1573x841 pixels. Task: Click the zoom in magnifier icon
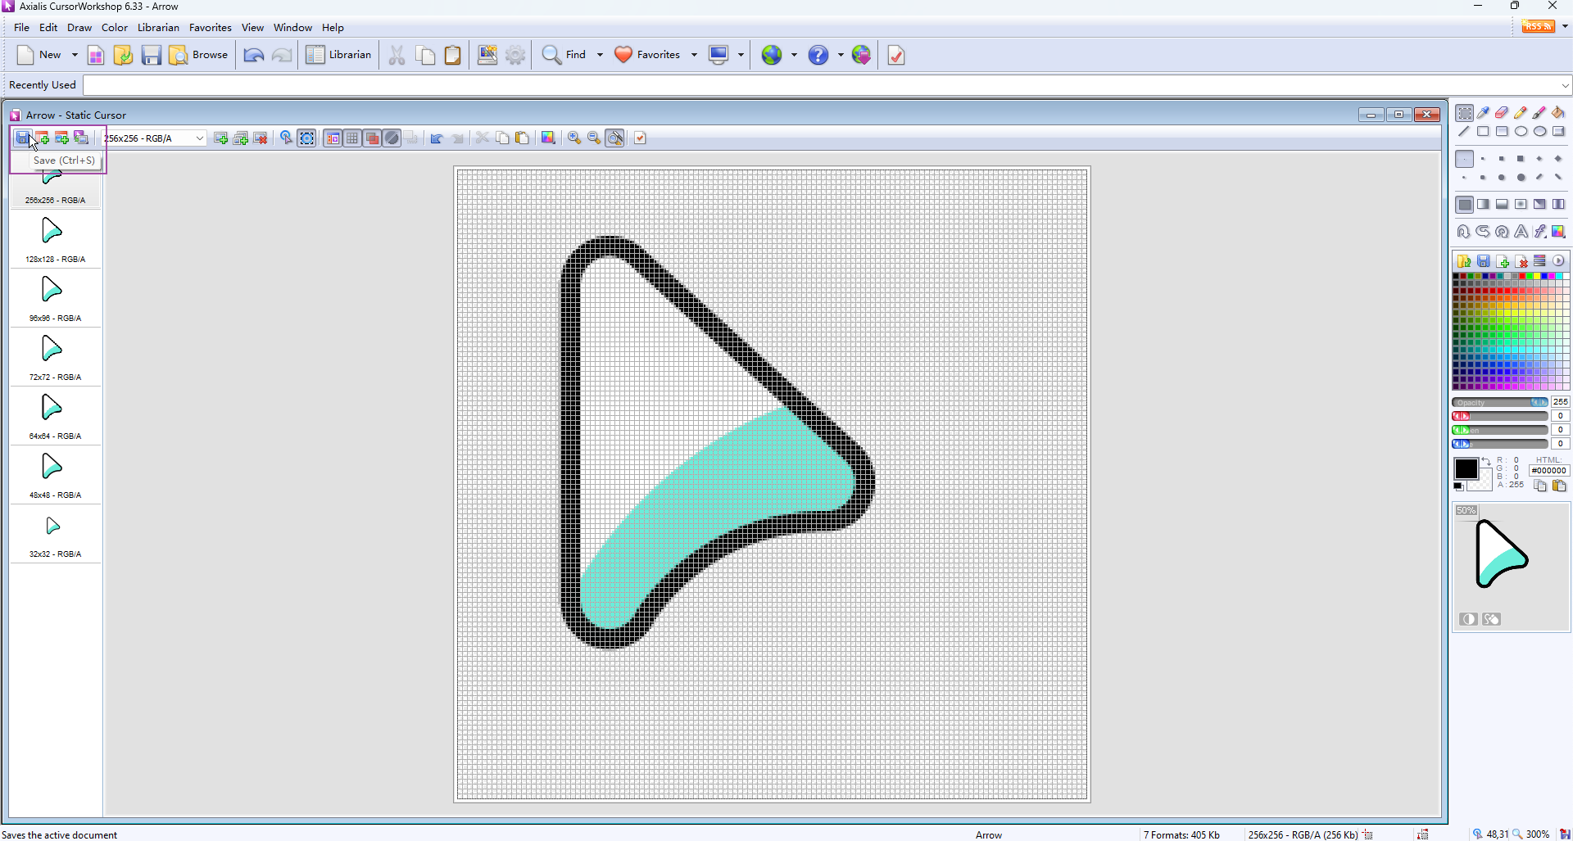[x=574, y=138]
